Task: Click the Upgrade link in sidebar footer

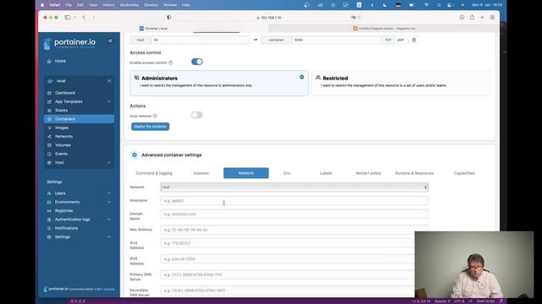Action: 109,289
